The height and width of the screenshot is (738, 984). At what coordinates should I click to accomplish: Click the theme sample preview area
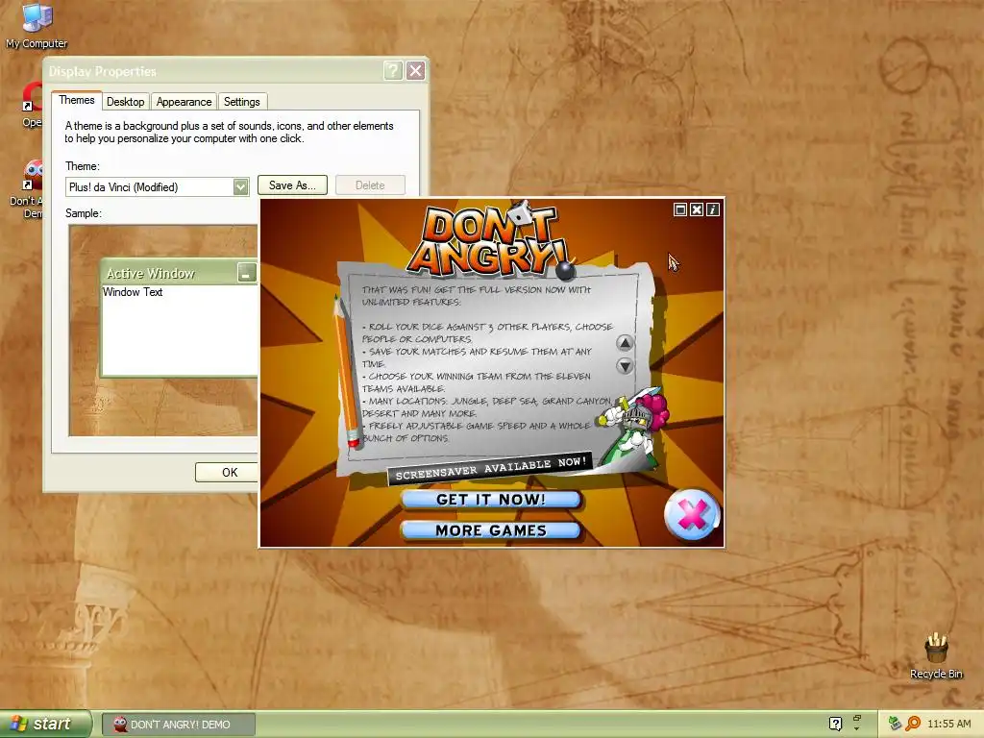(x=163, y=331)
